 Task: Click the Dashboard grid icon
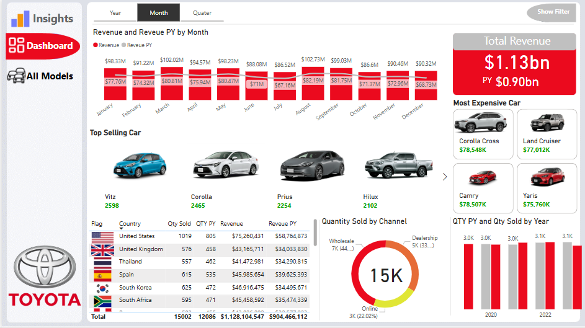pyautogui.click(x=16, y=45)
